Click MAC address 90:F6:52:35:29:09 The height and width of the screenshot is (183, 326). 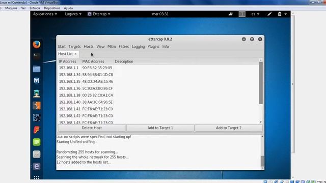pyautogui.click(x=97, y=68)
